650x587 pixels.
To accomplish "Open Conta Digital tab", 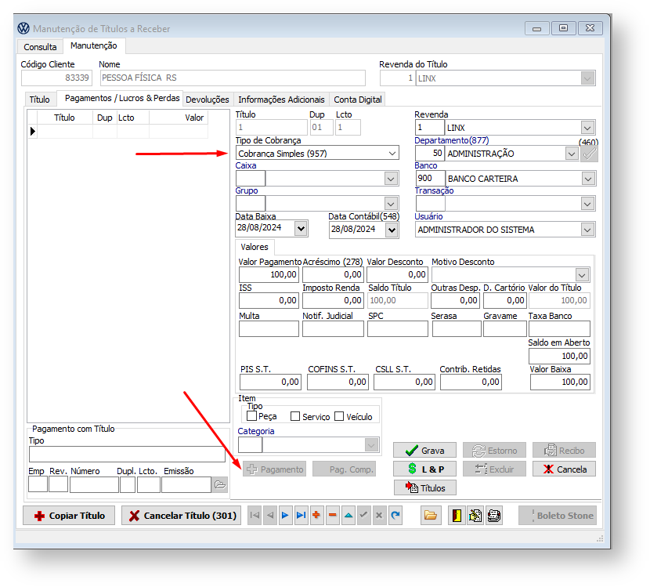I will point(357,100).
